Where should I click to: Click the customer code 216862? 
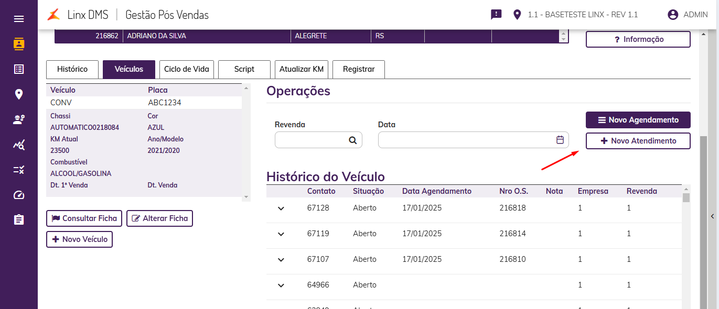coord(107,36)
